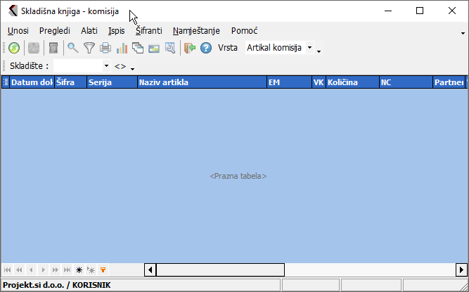Click the blue help question mark icon

[x=206, y=48]
